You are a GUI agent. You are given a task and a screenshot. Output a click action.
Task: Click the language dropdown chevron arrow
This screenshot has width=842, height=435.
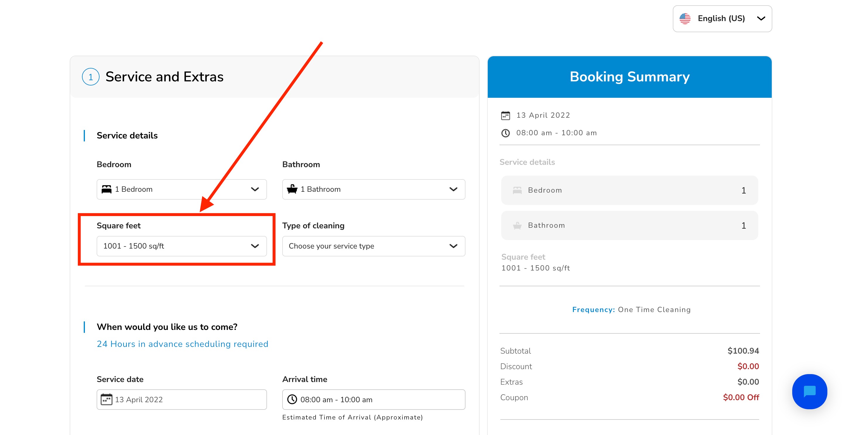click(761, 19)
